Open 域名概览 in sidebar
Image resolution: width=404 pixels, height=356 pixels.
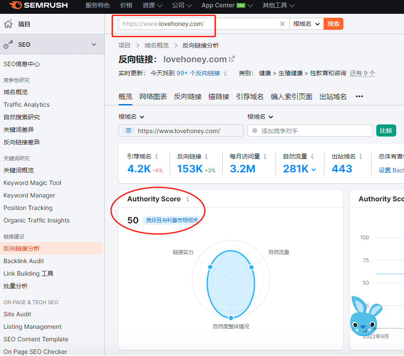pyautogui.click(x=16, y=92)
